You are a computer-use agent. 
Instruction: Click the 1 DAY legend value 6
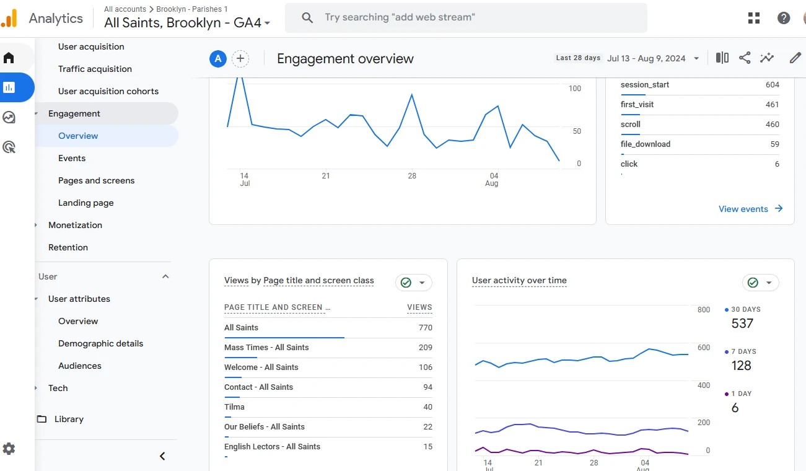[x=735, y=408]
